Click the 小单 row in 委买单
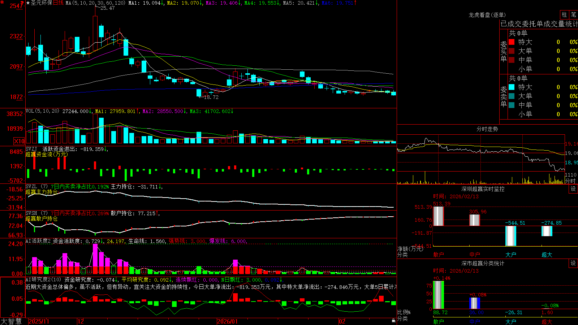 click(542, 69)
